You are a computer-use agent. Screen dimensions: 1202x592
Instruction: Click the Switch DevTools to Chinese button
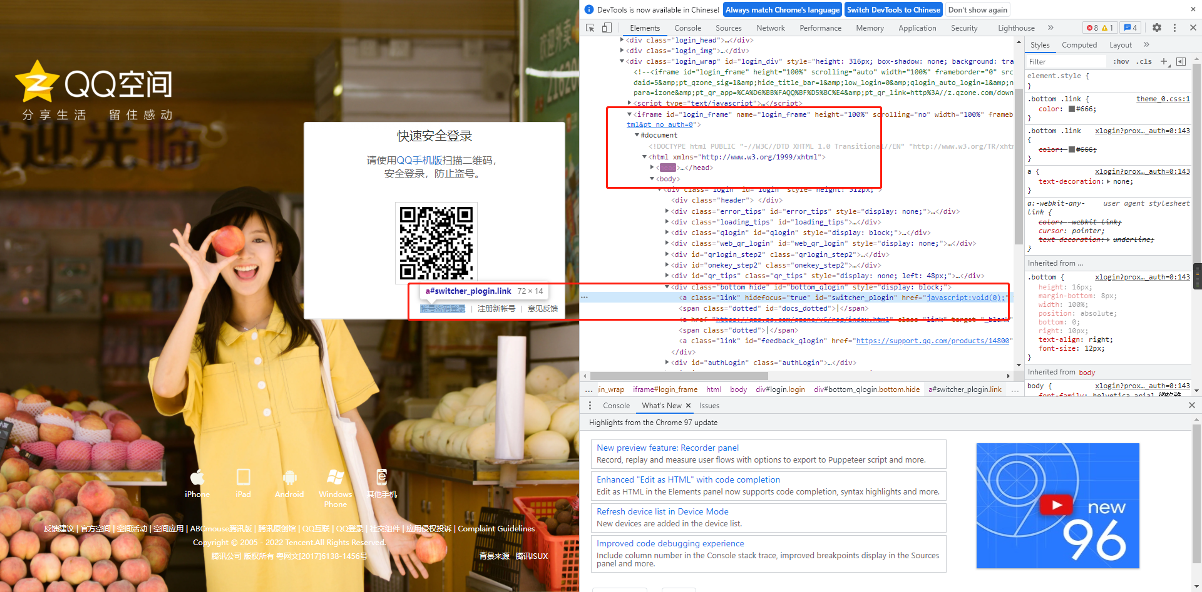point(893,9)
